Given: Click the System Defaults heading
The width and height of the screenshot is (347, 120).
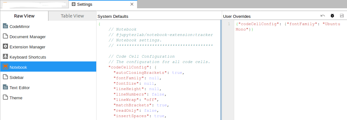Looking at the screenshot, I should coord(113,16).
